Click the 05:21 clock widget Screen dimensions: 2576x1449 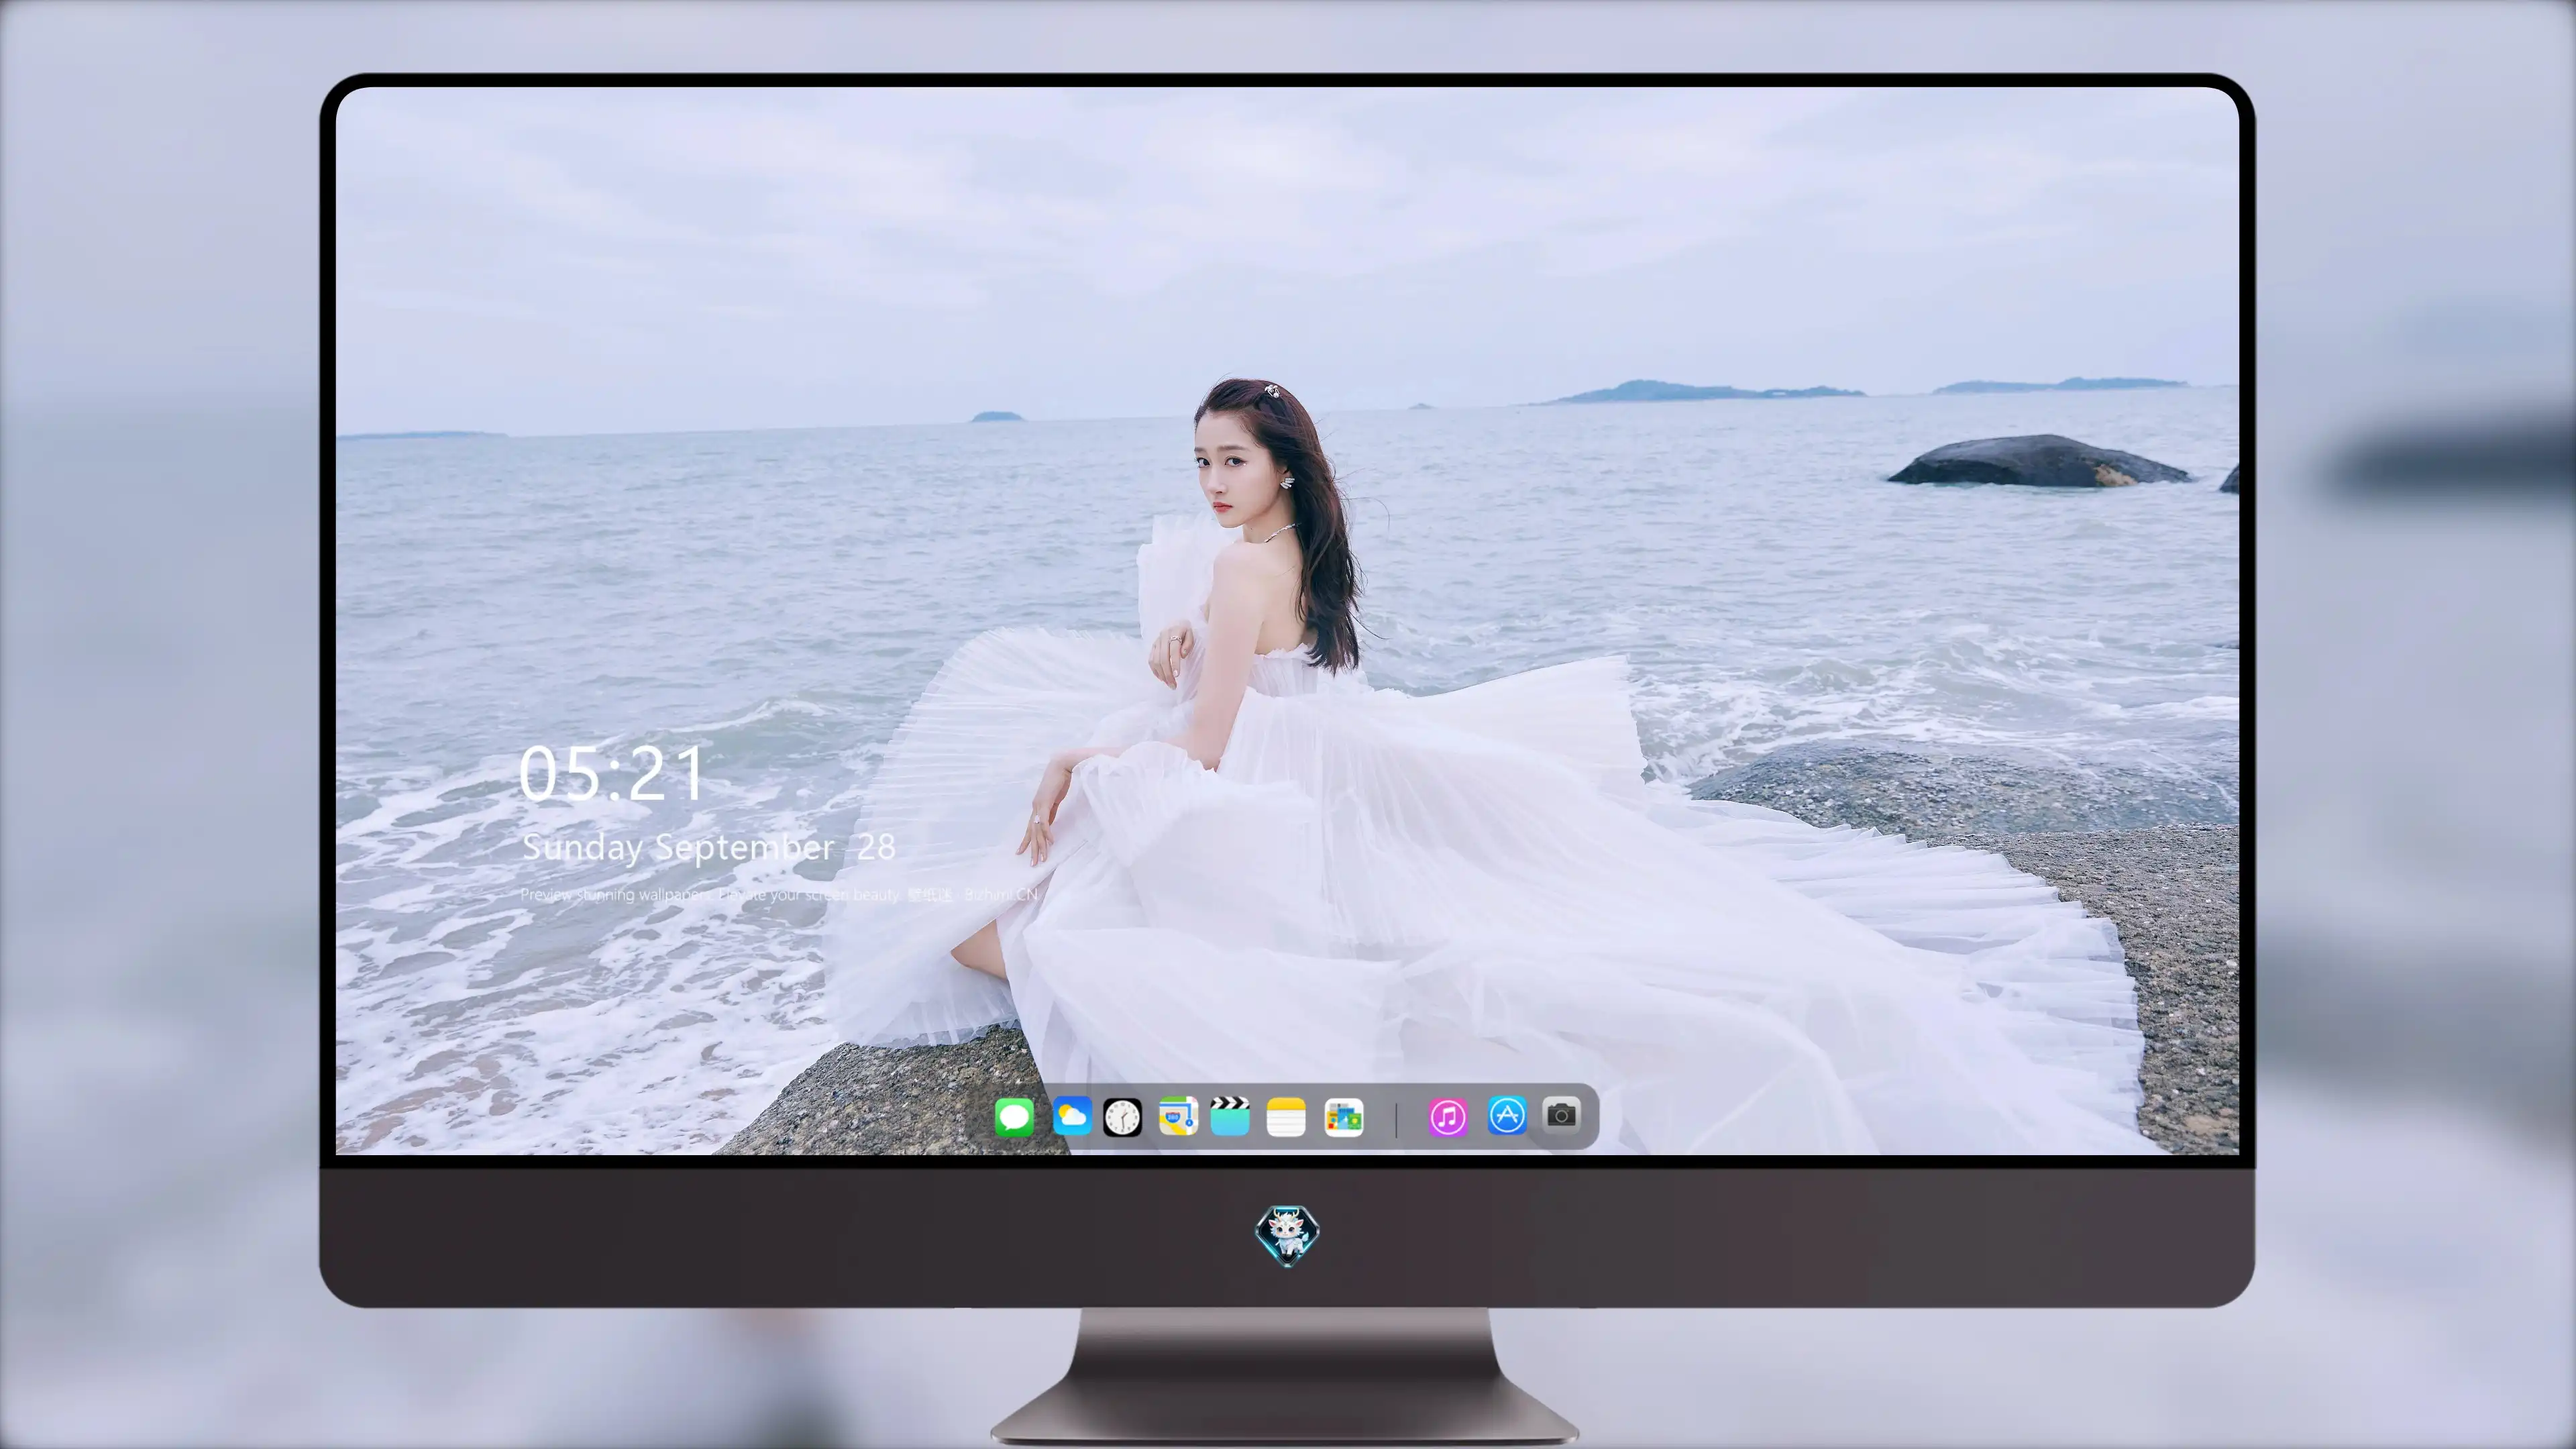611,774
